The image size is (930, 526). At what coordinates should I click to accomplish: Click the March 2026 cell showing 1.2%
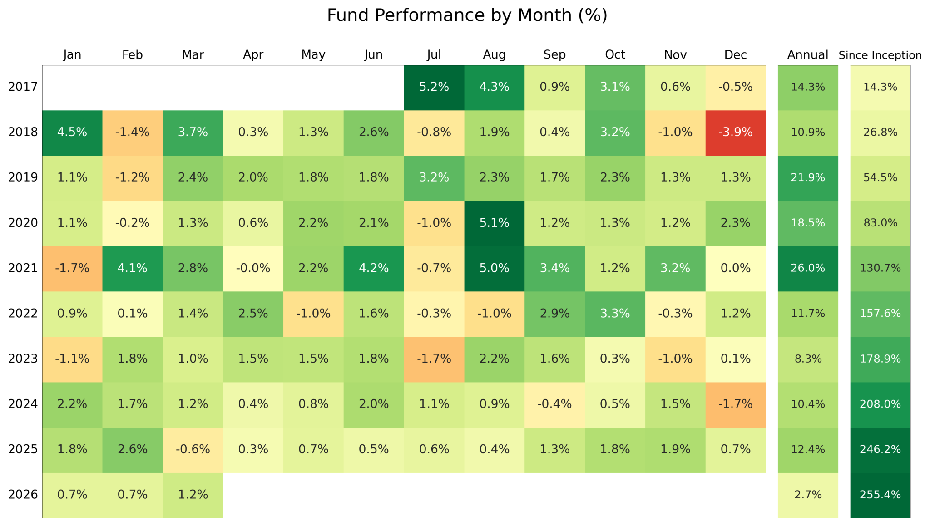click(193, 495)
